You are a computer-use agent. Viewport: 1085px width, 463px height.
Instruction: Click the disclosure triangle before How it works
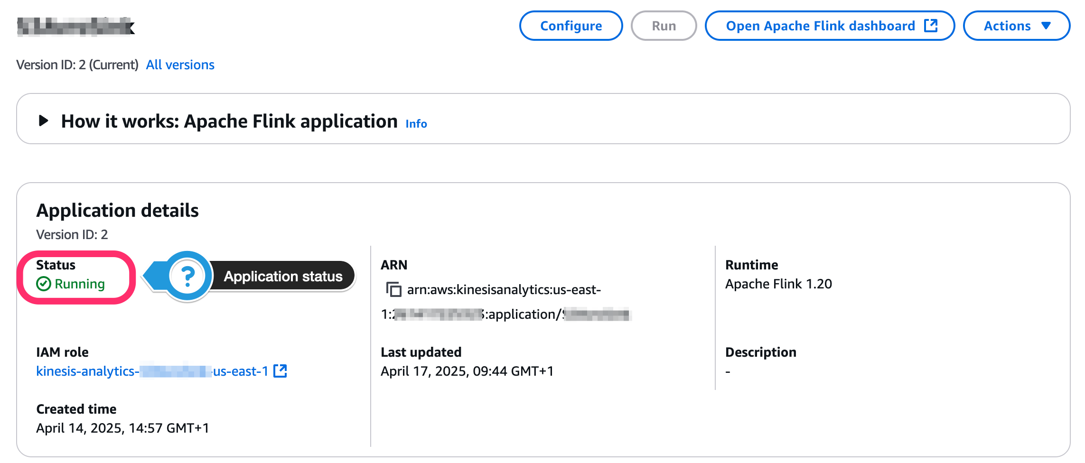[x=43, y=120]
